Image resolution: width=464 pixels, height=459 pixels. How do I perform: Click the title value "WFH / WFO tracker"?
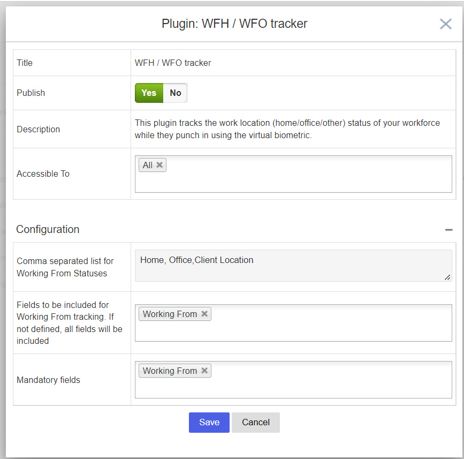(173, 63)
